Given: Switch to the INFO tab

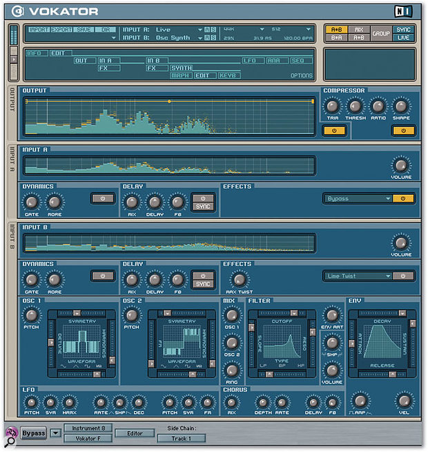Looking at the screenshot, I should coord(37,53).
